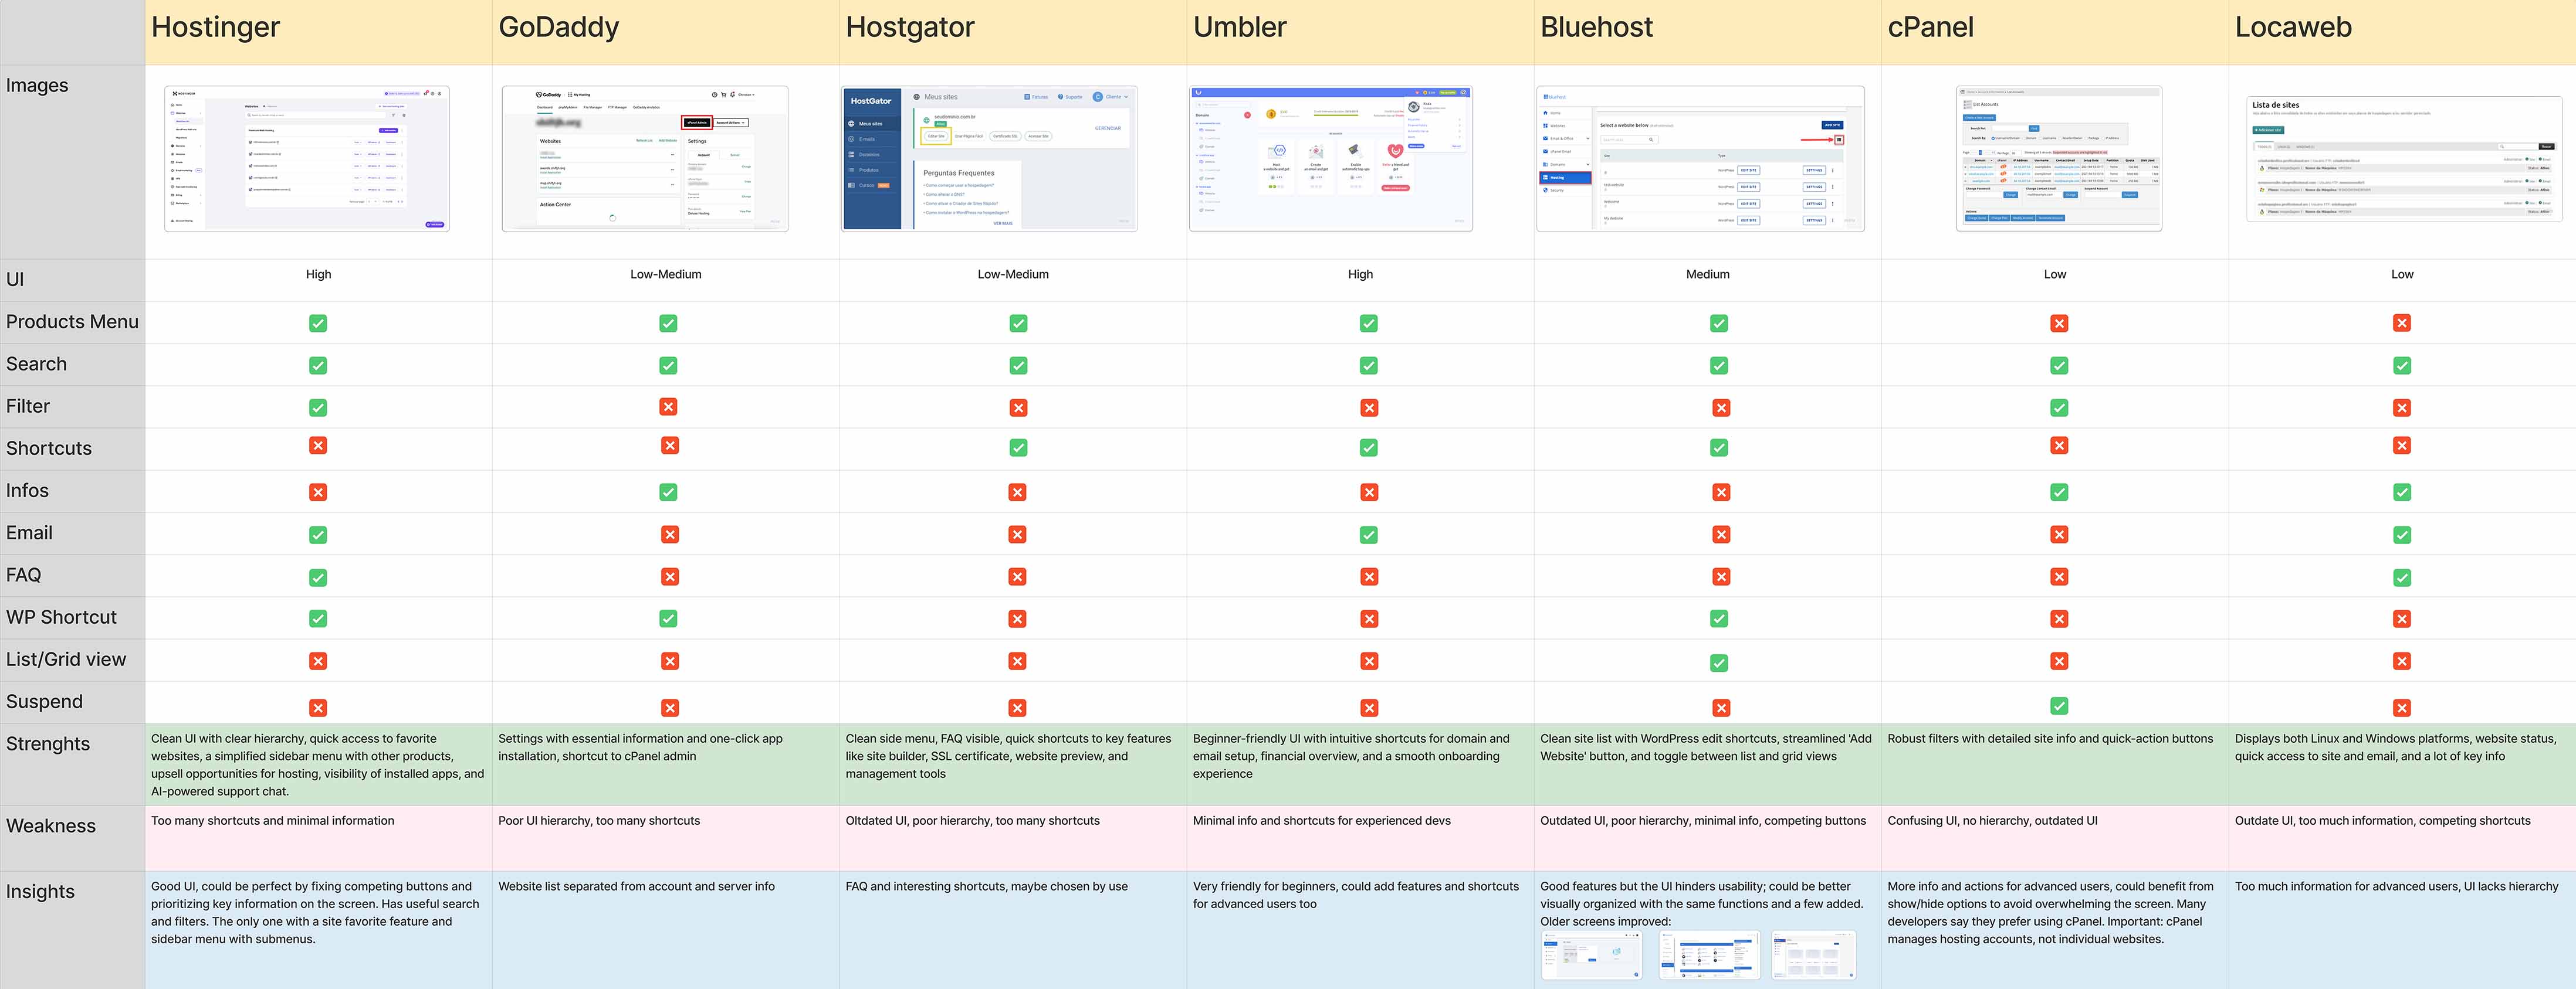This screenshot has width=2576, height=989.
Task: Click the Weakness row label
Action: (x=51, y=826)
